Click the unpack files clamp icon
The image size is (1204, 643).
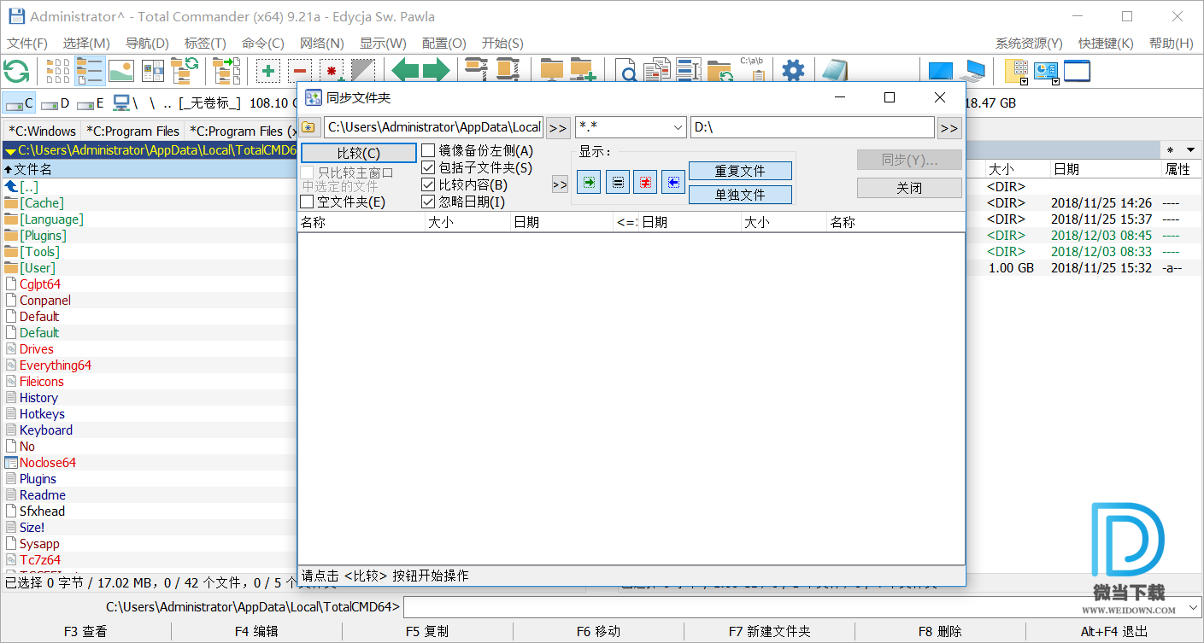click(508, 71)
